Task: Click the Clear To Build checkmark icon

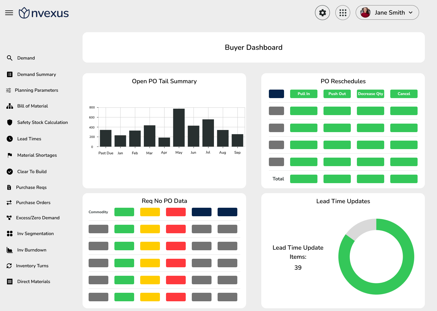Action: [x=10, y=172]
